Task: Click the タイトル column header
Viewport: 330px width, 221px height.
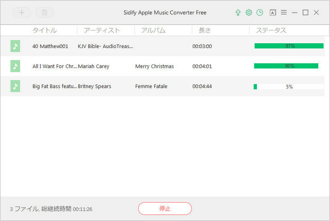Action: click(x=44, y=30)
